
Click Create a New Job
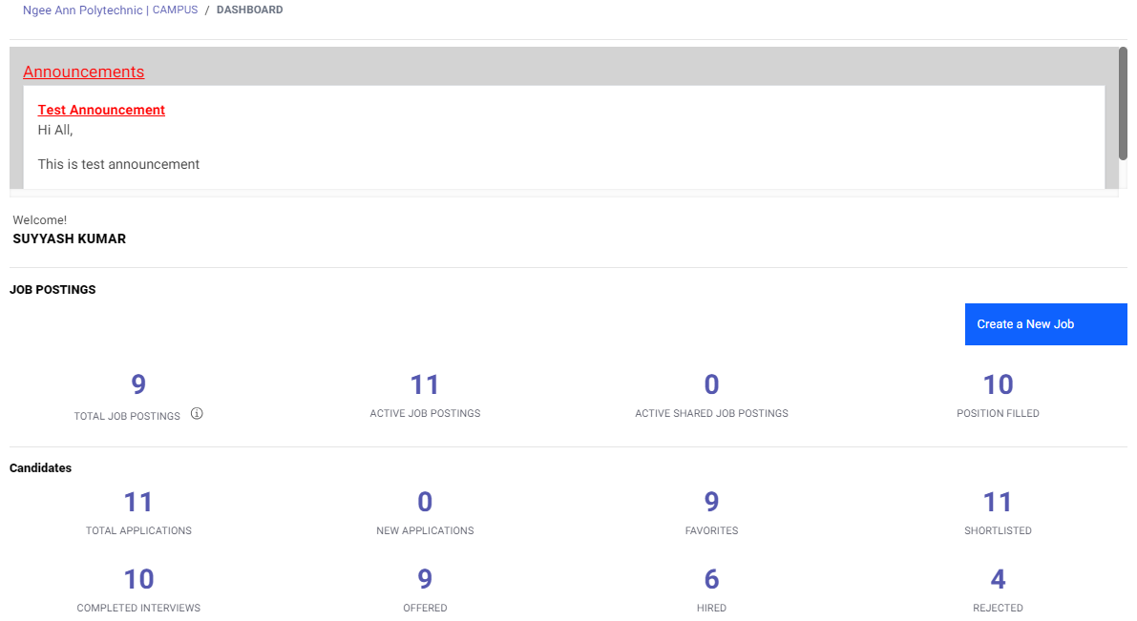pyautogui.click(x=1044, y=323)
